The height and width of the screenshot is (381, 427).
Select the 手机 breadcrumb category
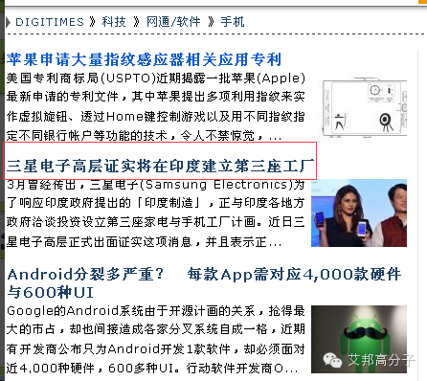click(233, 22)
